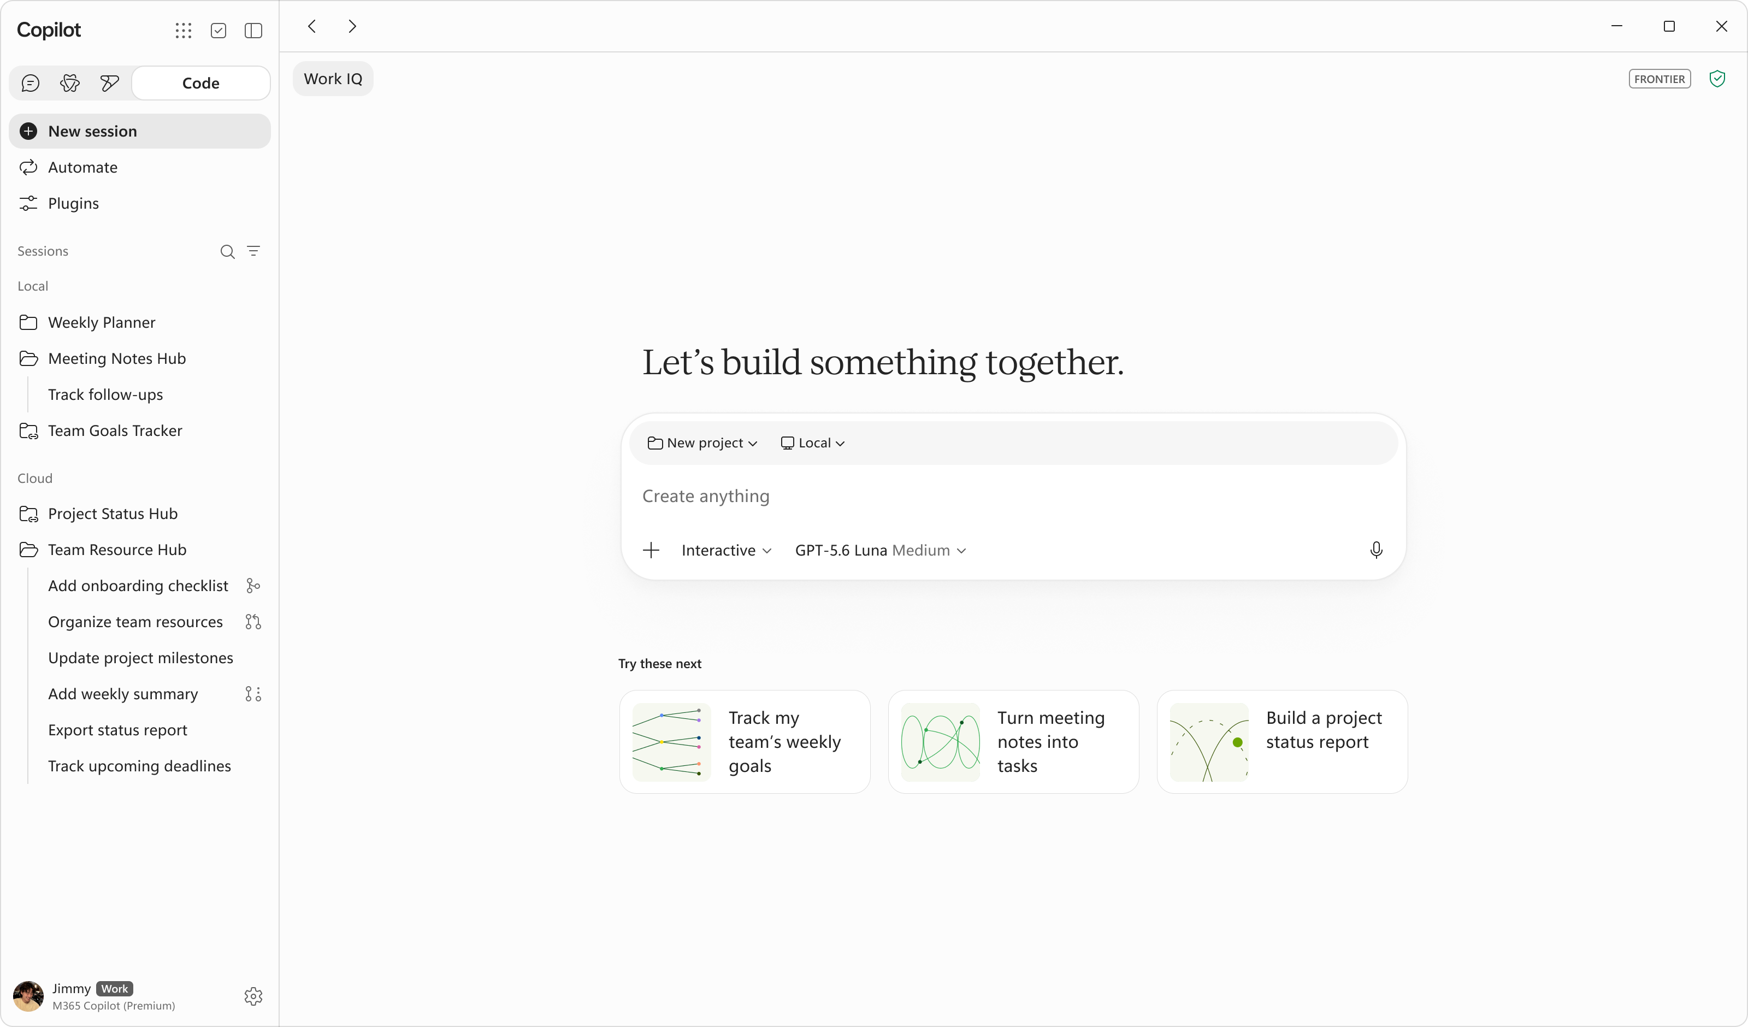Image resolution: width=1748 pixels, height=1027 pixels.
Task: Select Turn meeting notes into tasks card
Action: (x=1013, y=742)
